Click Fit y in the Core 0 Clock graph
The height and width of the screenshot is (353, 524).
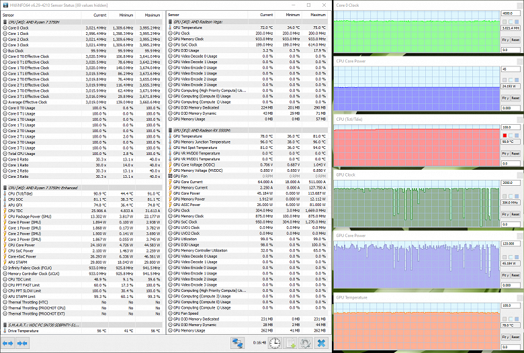coord(505,40)
